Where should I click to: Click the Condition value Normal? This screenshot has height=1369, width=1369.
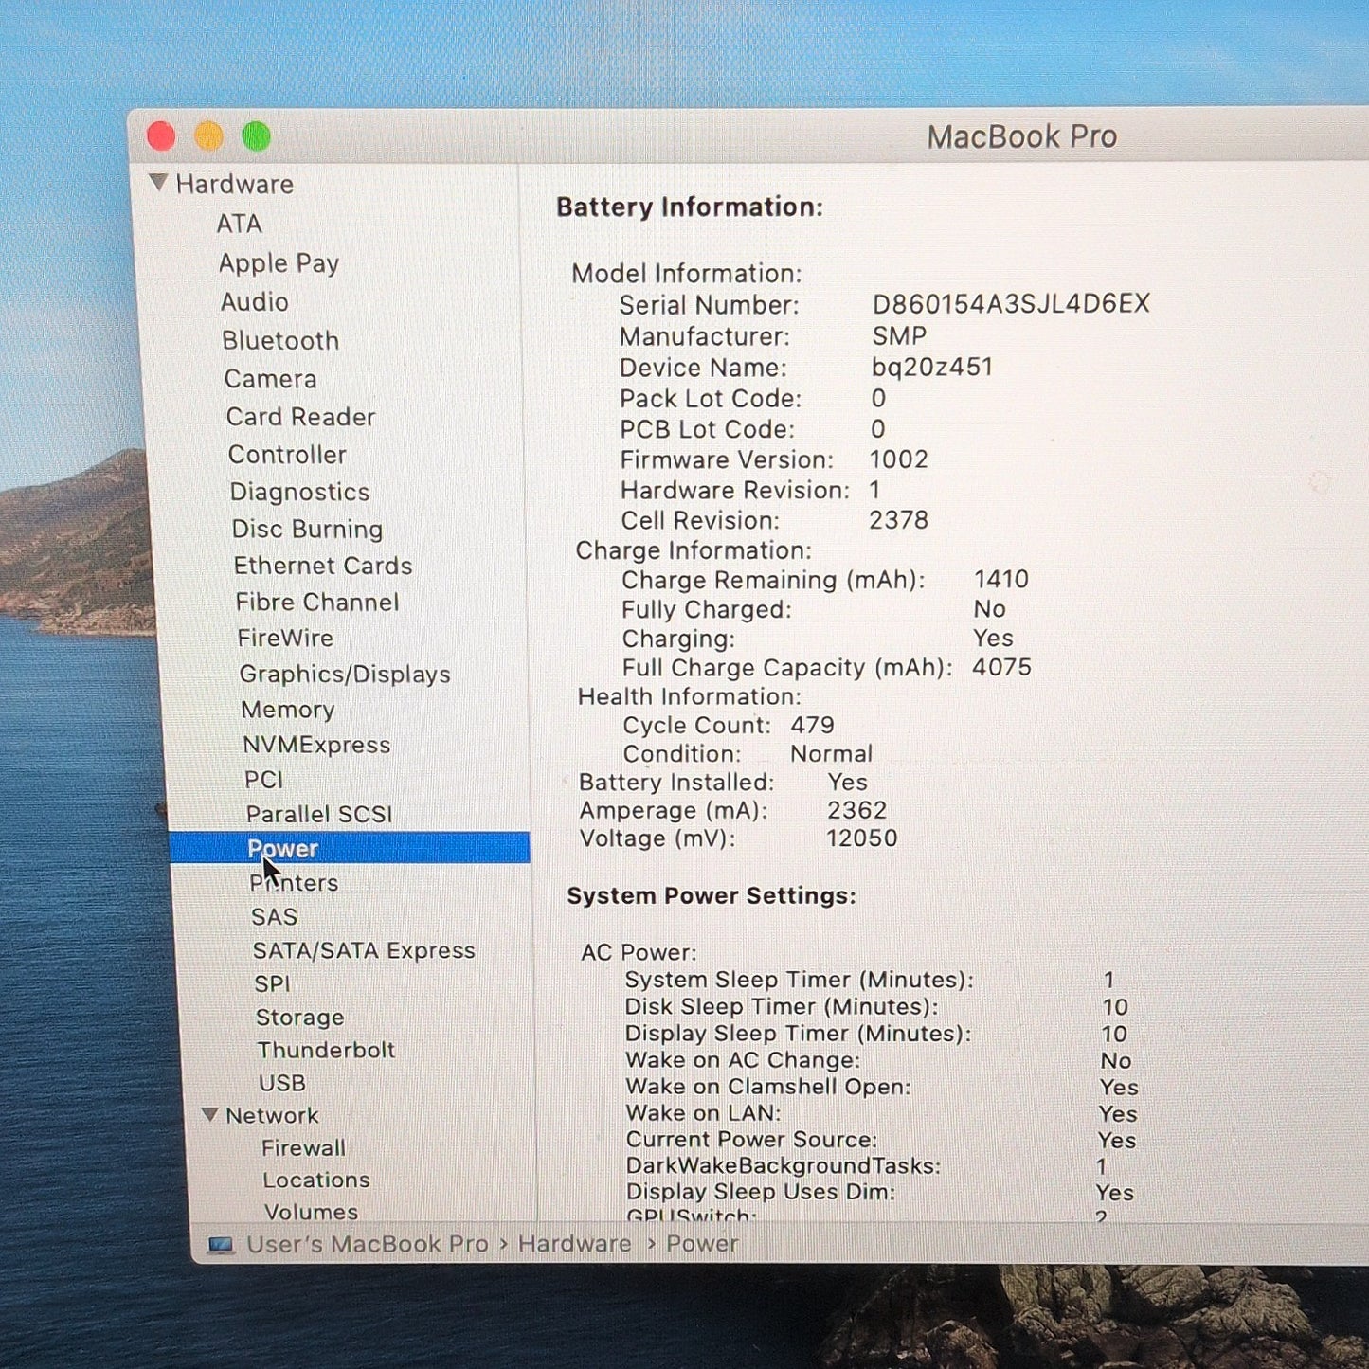tap(831, 753)
